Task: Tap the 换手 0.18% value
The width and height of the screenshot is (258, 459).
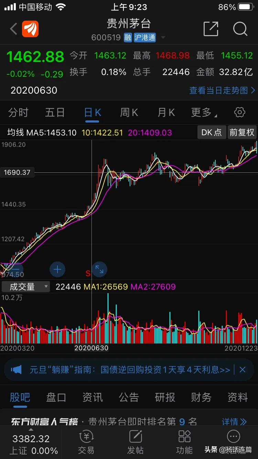Action: [114, 72]
